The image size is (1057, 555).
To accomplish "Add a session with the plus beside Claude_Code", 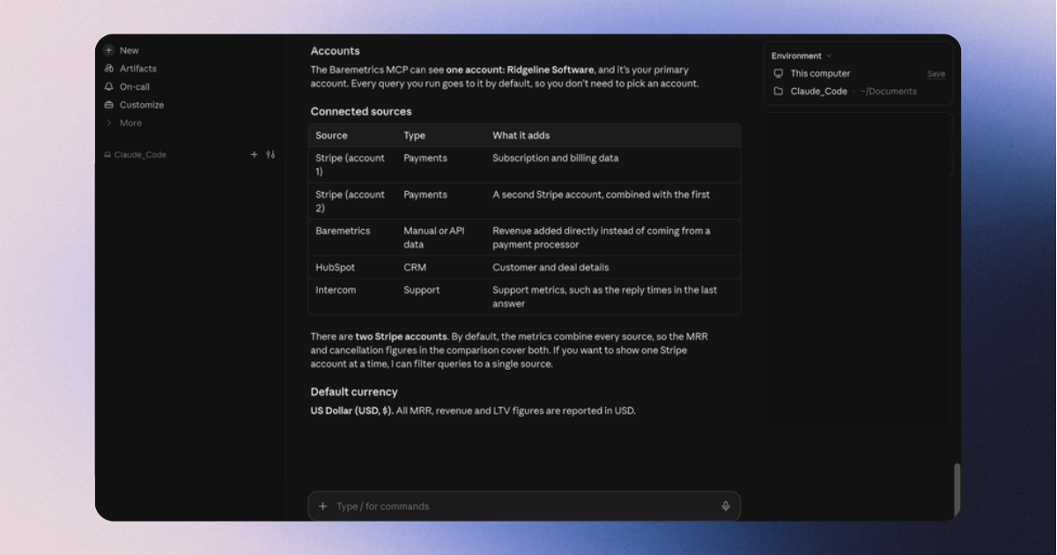I will click(x=255, y=154).
